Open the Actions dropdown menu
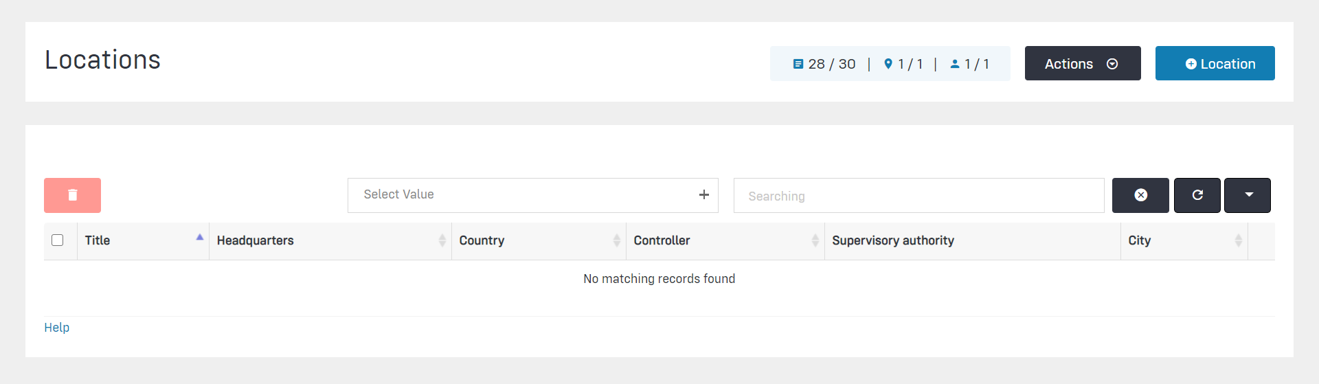The height and width of the screenshot is (384, 1319). 1082,64
